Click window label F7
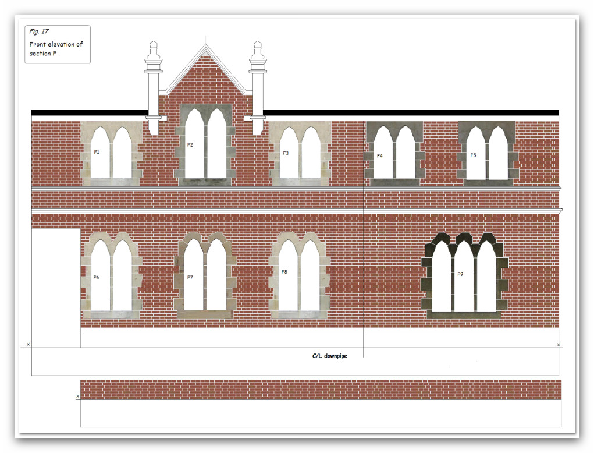 point(190,278)
